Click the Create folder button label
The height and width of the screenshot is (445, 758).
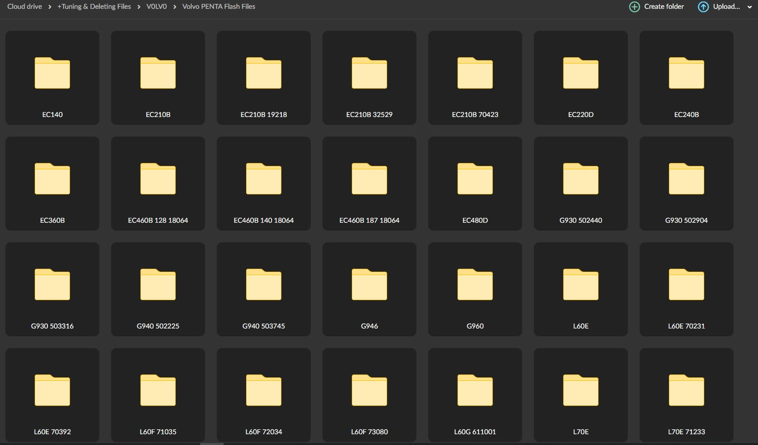[664, 7]
